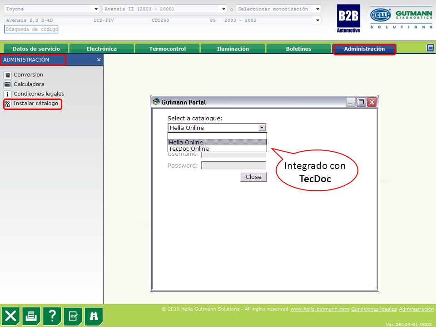Image resolution: width=436 pixels, height=327 pixels.
Task: Click the B2B Automotive logo
Action: click(348, 19)
